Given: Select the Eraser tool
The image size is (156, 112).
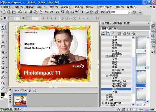Looking at the screenshot, I should point(3,72).
